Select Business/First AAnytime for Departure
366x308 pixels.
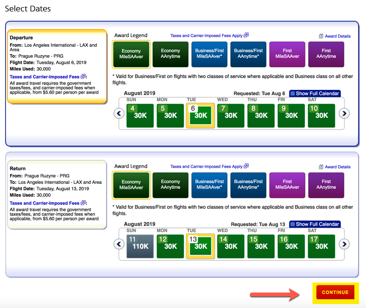248,54
